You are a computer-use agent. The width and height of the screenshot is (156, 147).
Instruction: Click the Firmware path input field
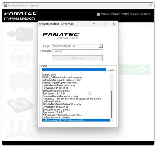tap(77, 51)
